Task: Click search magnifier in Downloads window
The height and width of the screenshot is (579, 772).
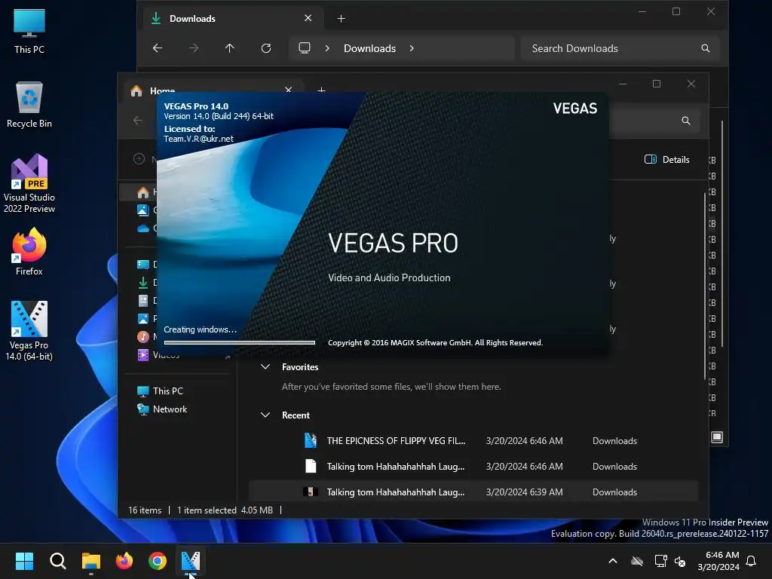Action: 706,48
